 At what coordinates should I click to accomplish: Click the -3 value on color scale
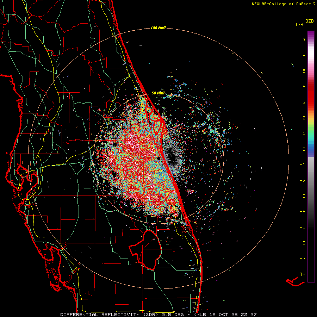point(303,196)
